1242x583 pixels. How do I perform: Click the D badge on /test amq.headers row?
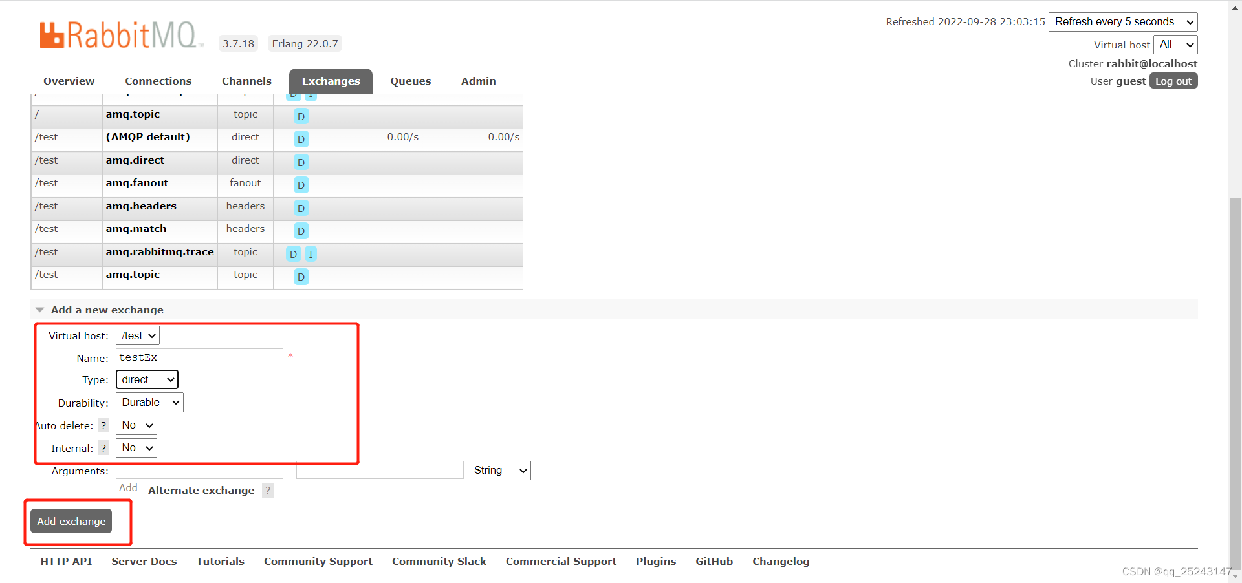point(301,208)
